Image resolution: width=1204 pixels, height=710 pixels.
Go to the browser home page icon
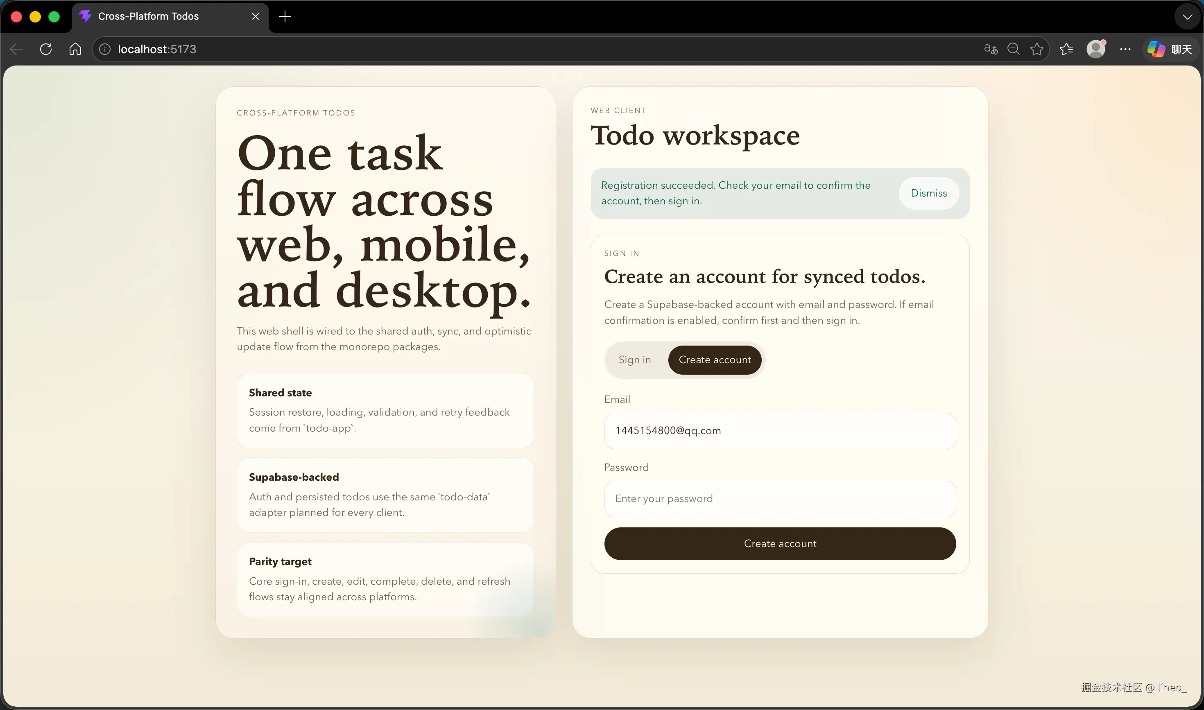(x=75, y=49)
